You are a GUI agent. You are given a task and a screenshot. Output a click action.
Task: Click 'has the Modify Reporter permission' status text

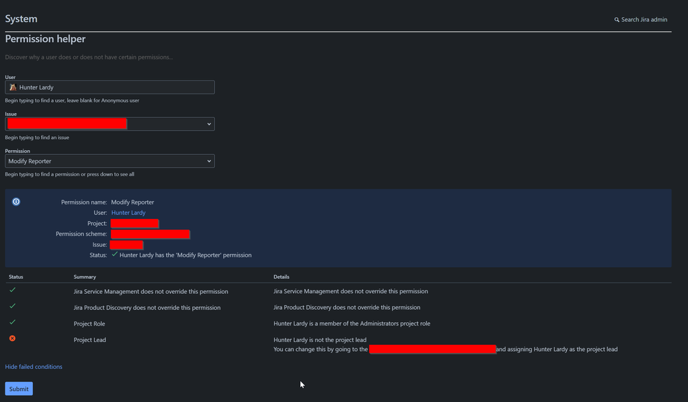coord(186,255)
